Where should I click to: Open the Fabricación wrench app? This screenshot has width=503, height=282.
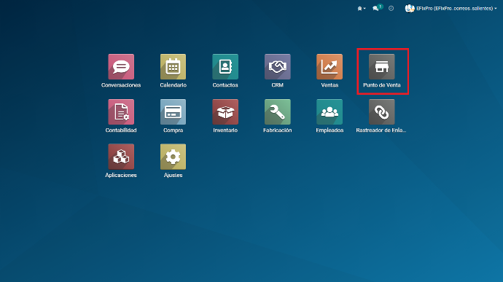(x=278, y=112)
